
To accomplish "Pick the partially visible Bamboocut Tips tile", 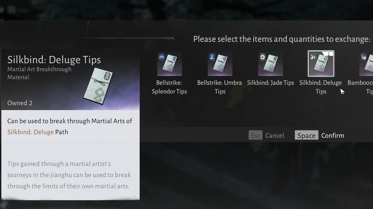I will pyautogui.click(x=367, y=64).
